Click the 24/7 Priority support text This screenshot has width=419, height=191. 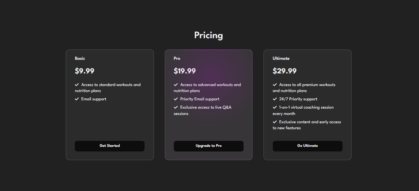pos(298,99)
